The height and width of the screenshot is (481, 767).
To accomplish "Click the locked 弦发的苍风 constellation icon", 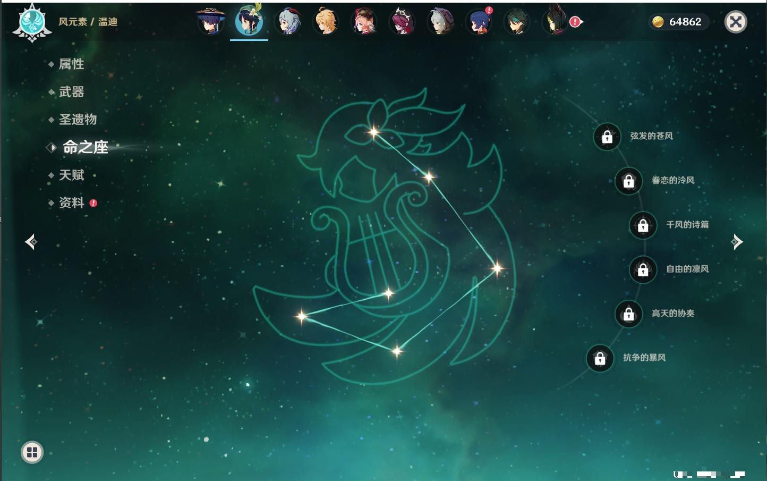I will (x=607, y=137).
